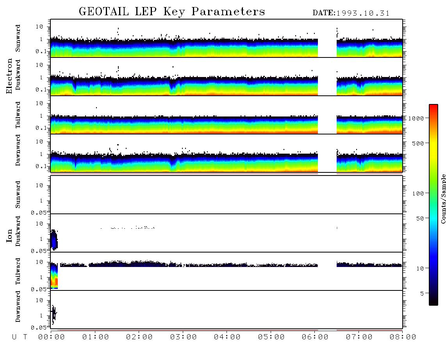Click the '0.05' tick on Ion Sunward axis

coord(38,213)
